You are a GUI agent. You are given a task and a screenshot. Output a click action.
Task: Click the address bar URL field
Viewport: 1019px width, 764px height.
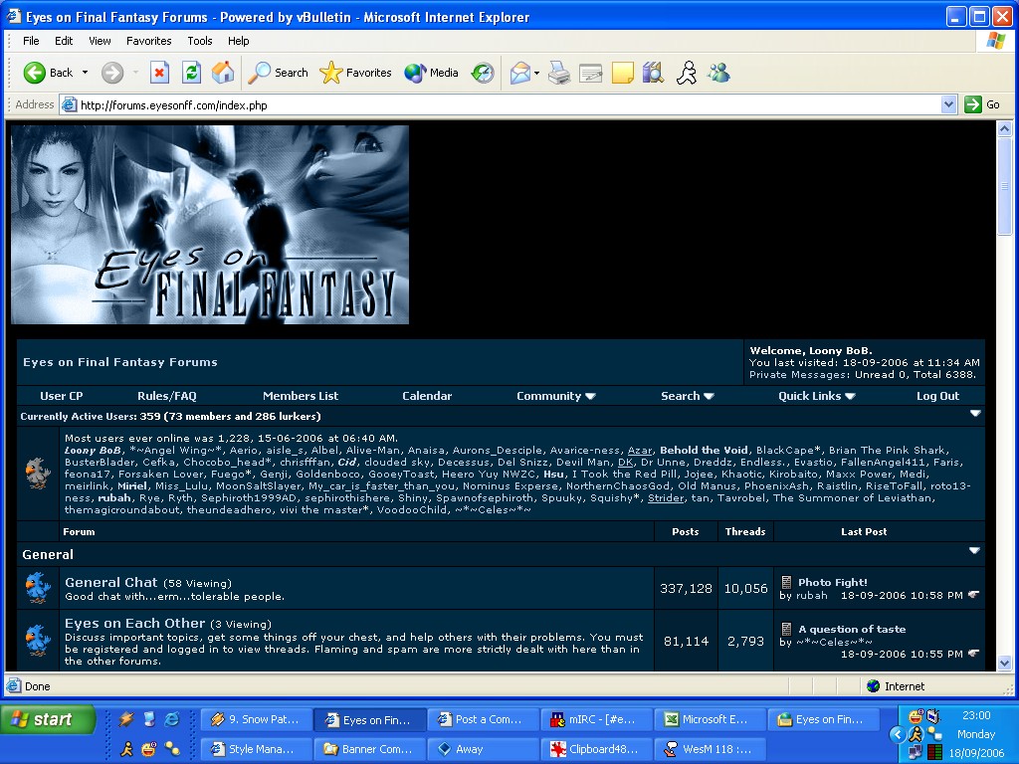pyautogui.click(x=501, y=104)
